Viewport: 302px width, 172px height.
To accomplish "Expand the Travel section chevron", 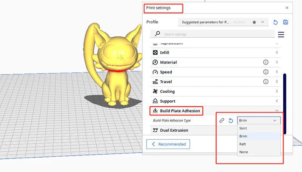I will (277, 81).
